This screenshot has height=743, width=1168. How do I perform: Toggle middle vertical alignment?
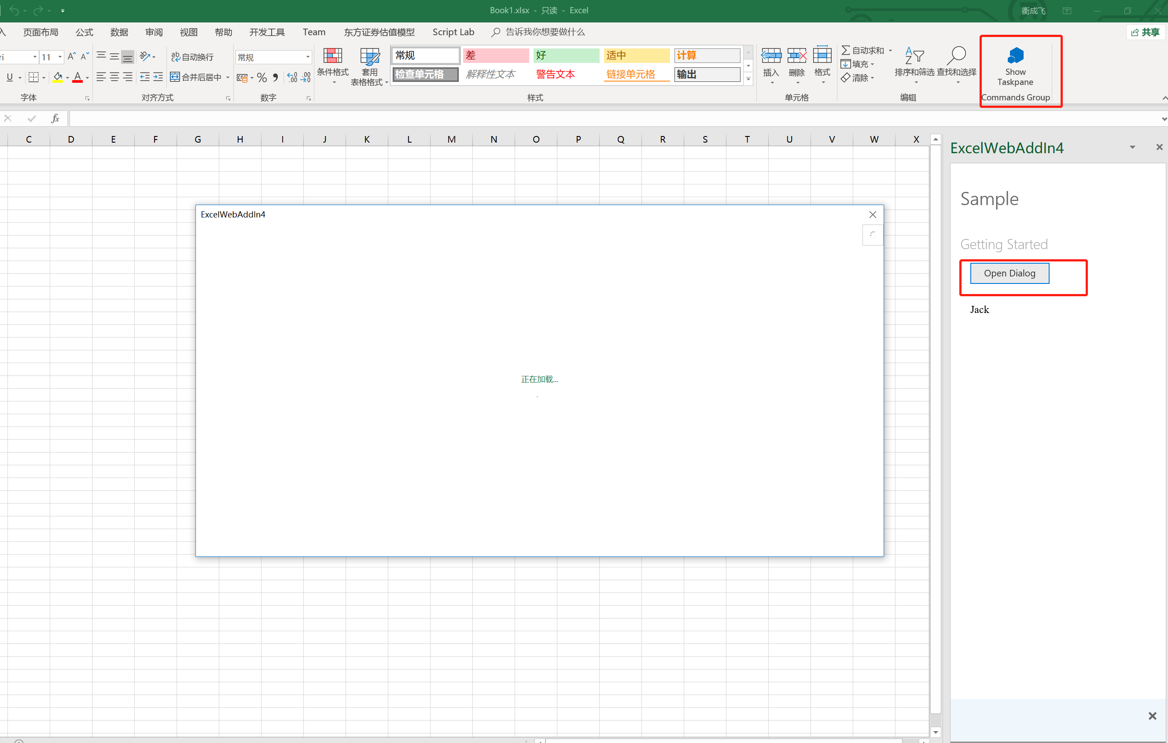pos(114,57)
